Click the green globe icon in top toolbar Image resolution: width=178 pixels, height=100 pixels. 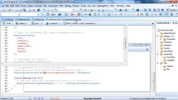pos(138,10)
